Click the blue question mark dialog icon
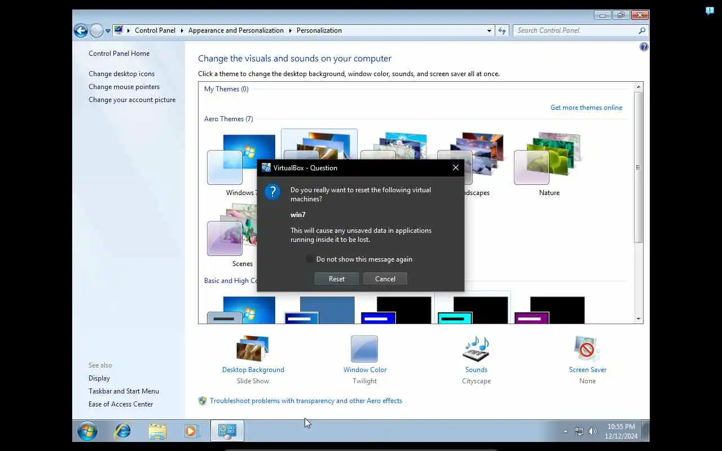This screenshot has width=722, height=451. click(272, 192)
